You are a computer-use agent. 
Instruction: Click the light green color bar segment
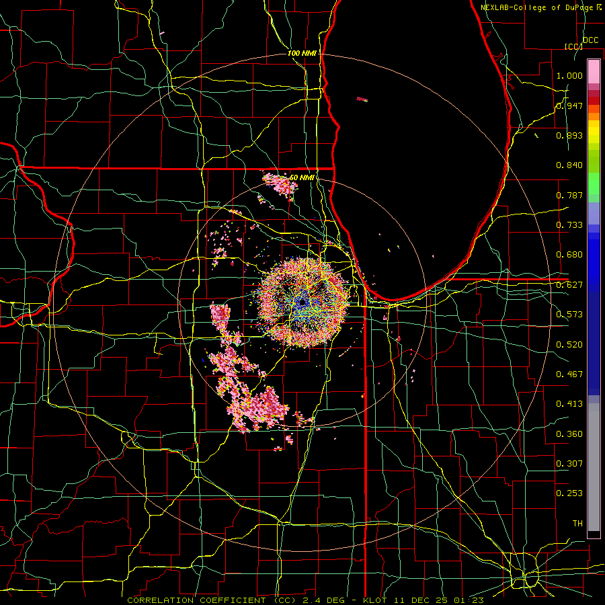pos(594,184)
